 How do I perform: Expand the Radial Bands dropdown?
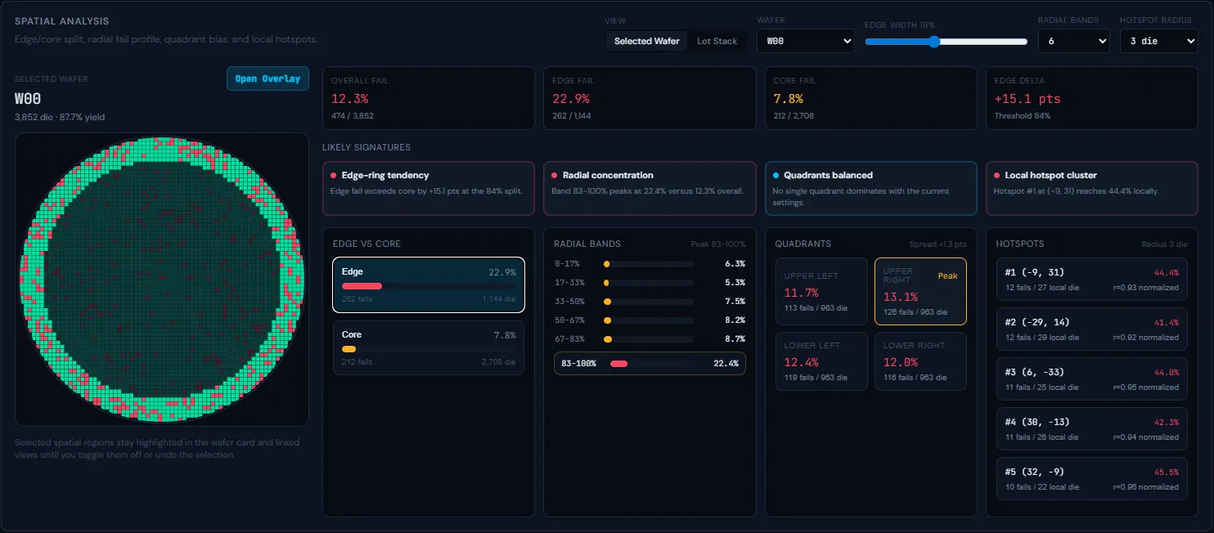pyautogui.click(x=1073, y=41)
